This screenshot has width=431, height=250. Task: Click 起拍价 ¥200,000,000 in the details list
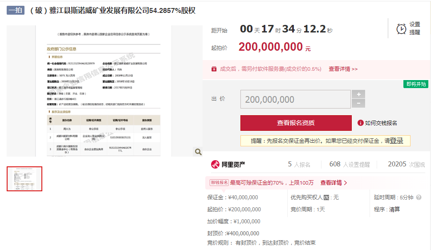click(234, 210)
